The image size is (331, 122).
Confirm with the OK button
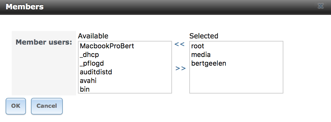click(x=16, y=106)
